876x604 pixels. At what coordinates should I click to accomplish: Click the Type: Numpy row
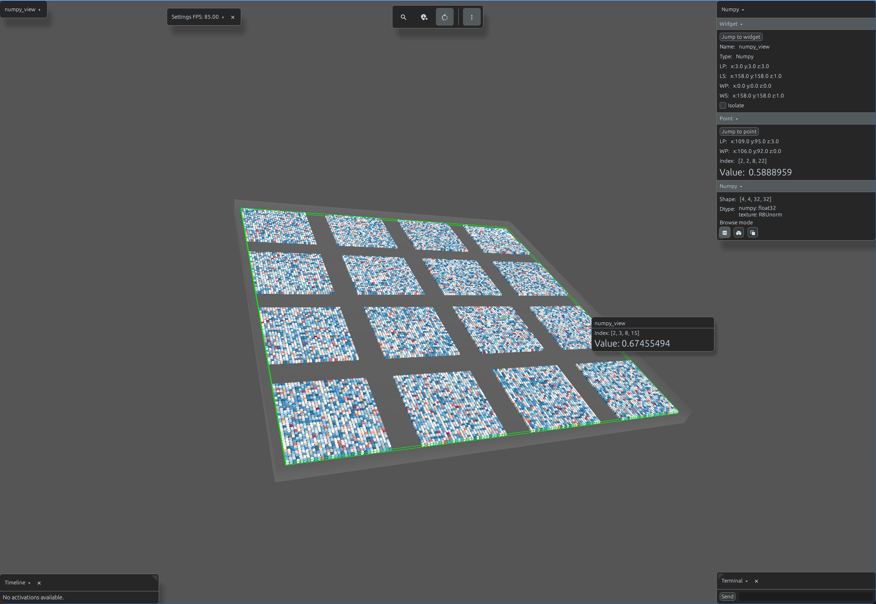point(736,56)
